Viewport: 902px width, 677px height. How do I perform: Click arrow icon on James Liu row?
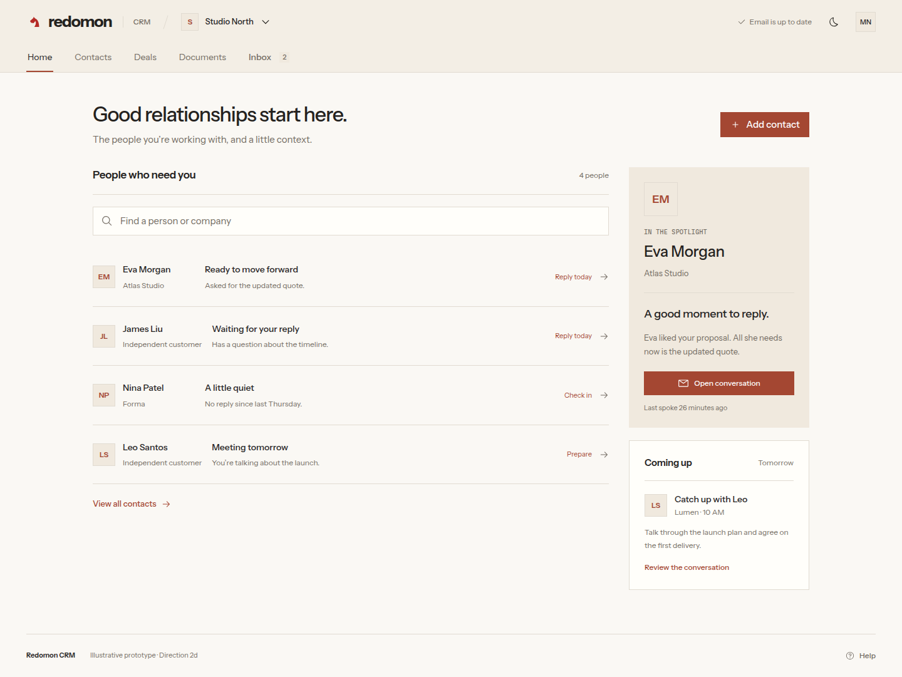pos(604,336)
